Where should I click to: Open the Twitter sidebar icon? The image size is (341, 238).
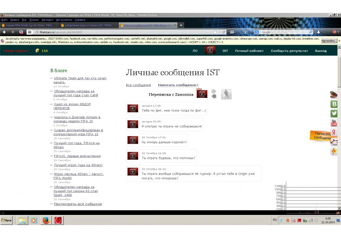coord(334,114)
